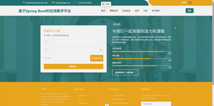Focus the 验证码 input field
The image size is (214, 106).
tap(66, 58)
